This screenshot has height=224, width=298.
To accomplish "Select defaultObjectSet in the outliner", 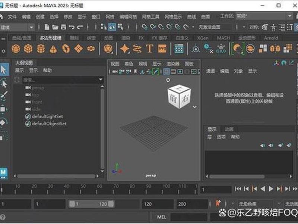I will pyautogui.click(x=49, y=124).
